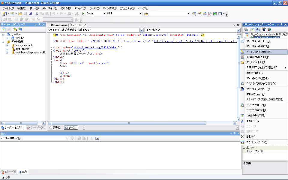Screen dimensions: 288x180
Task: Toggle auto-hide pin on the Output panel
Action: point(235,133)
